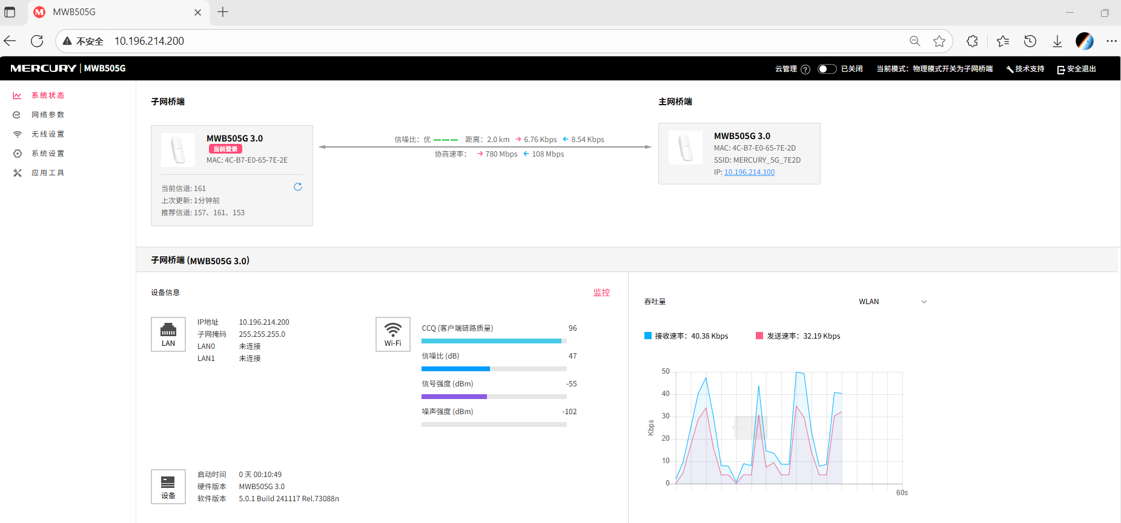Click the 系统状态 chart icon
This screenshot has width=1121, height=523.
17,96
